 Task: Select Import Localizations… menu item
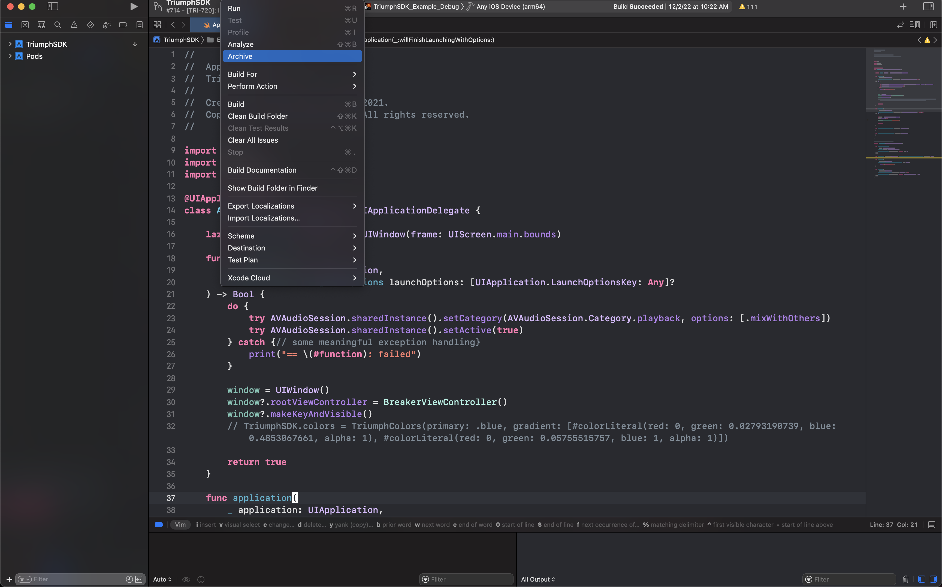click(x=292, y=218)
